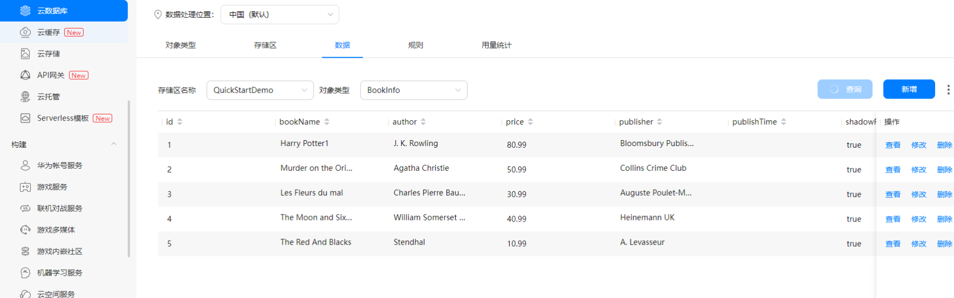Click the Cloud Cache (云缓存) sidebar icon

pos(25,32)
